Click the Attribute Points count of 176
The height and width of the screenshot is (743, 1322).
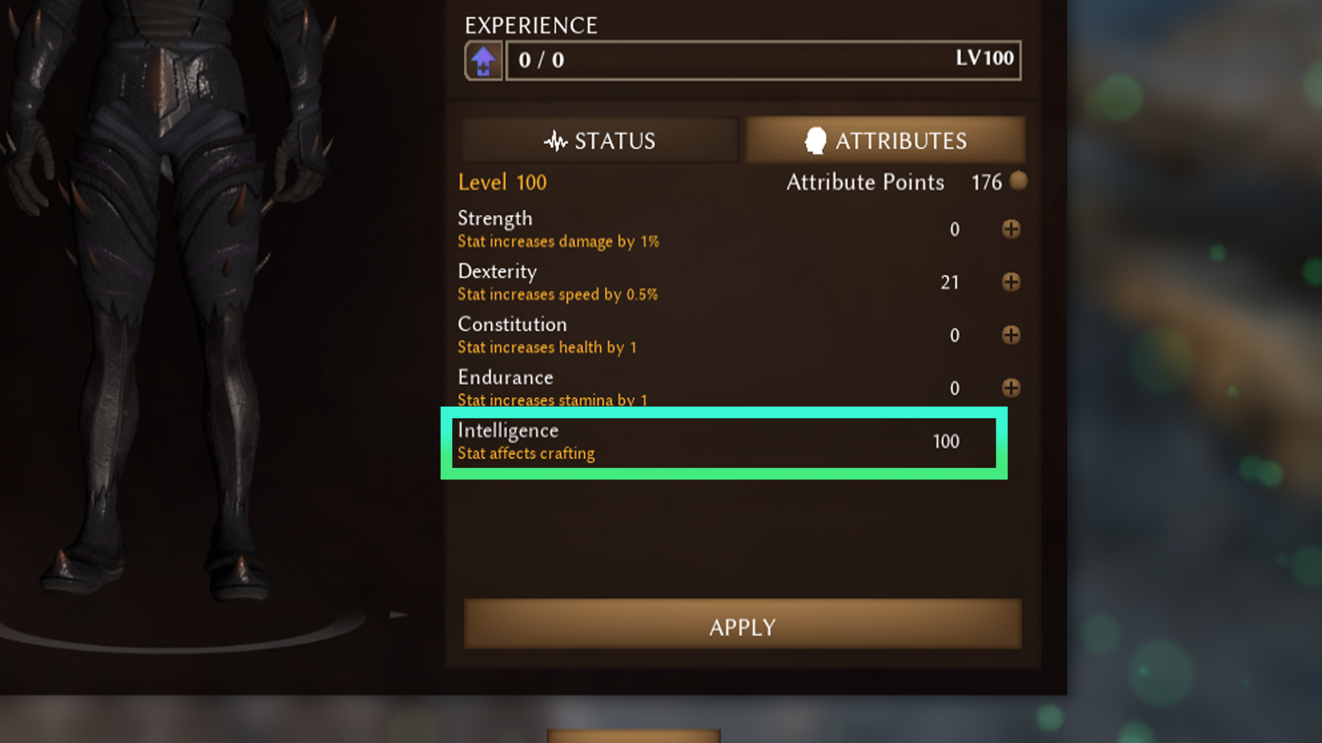click(986, 182)
